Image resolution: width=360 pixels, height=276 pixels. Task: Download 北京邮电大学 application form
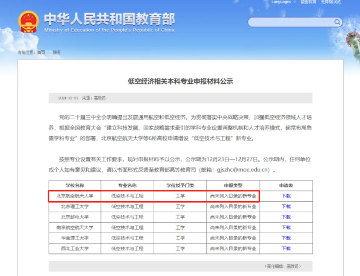[x=286, y=217]
